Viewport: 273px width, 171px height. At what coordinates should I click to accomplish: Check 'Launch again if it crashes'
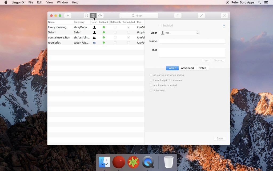tap(151, 80)
